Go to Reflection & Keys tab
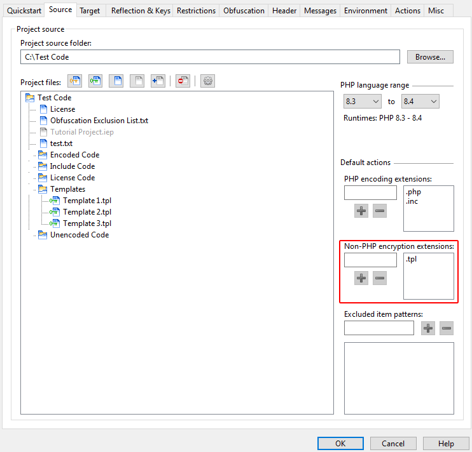This screenshot has width=472, height=452. [141, 11]
